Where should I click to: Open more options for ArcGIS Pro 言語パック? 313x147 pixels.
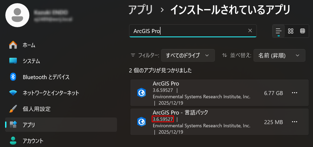tap(295, 122)
